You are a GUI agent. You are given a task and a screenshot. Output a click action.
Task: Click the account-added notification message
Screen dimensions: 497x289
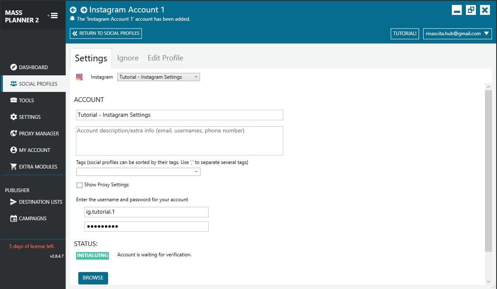(133, 19)
